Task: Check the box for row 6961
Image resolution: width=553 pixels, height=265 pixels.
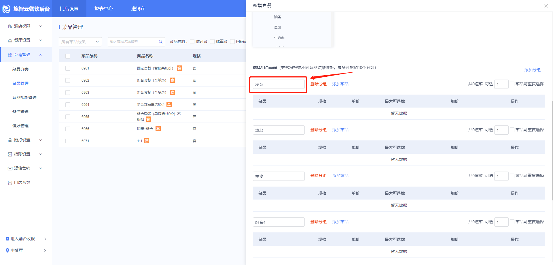Action: pyautogui.click(x=68, y=68)
